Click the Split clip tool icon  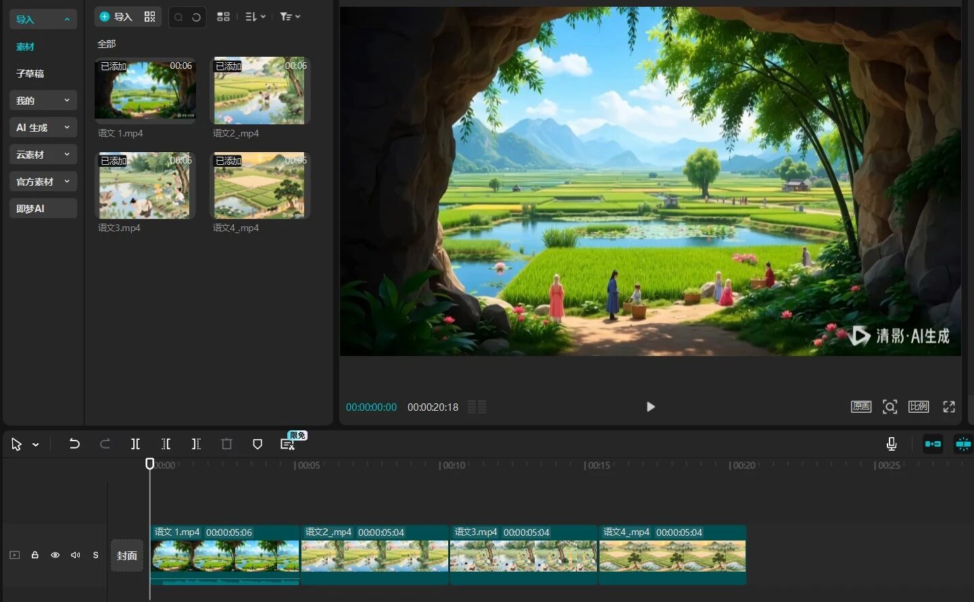[x=135, y=444]
